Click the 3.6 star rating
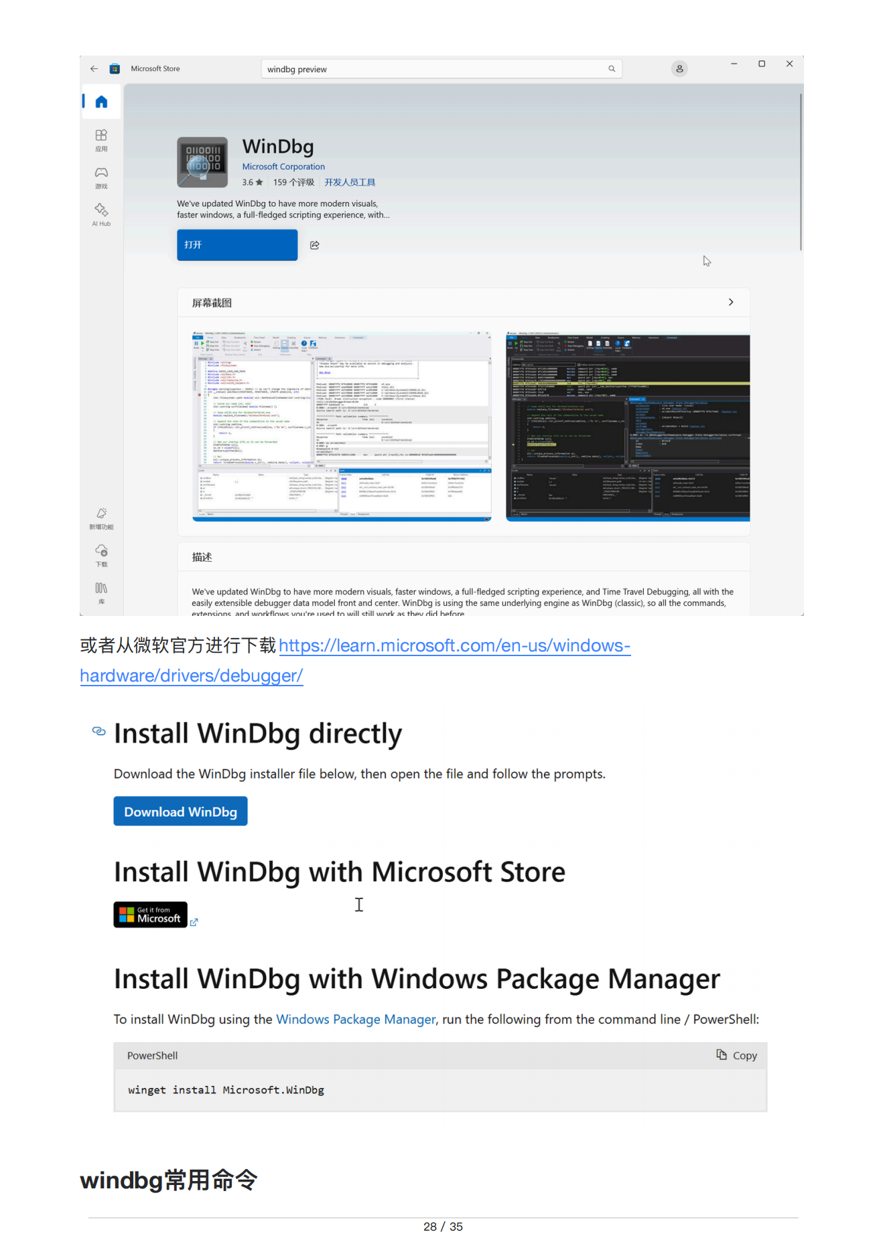Screen dimensions: 887x1254 tap(253, 183)
